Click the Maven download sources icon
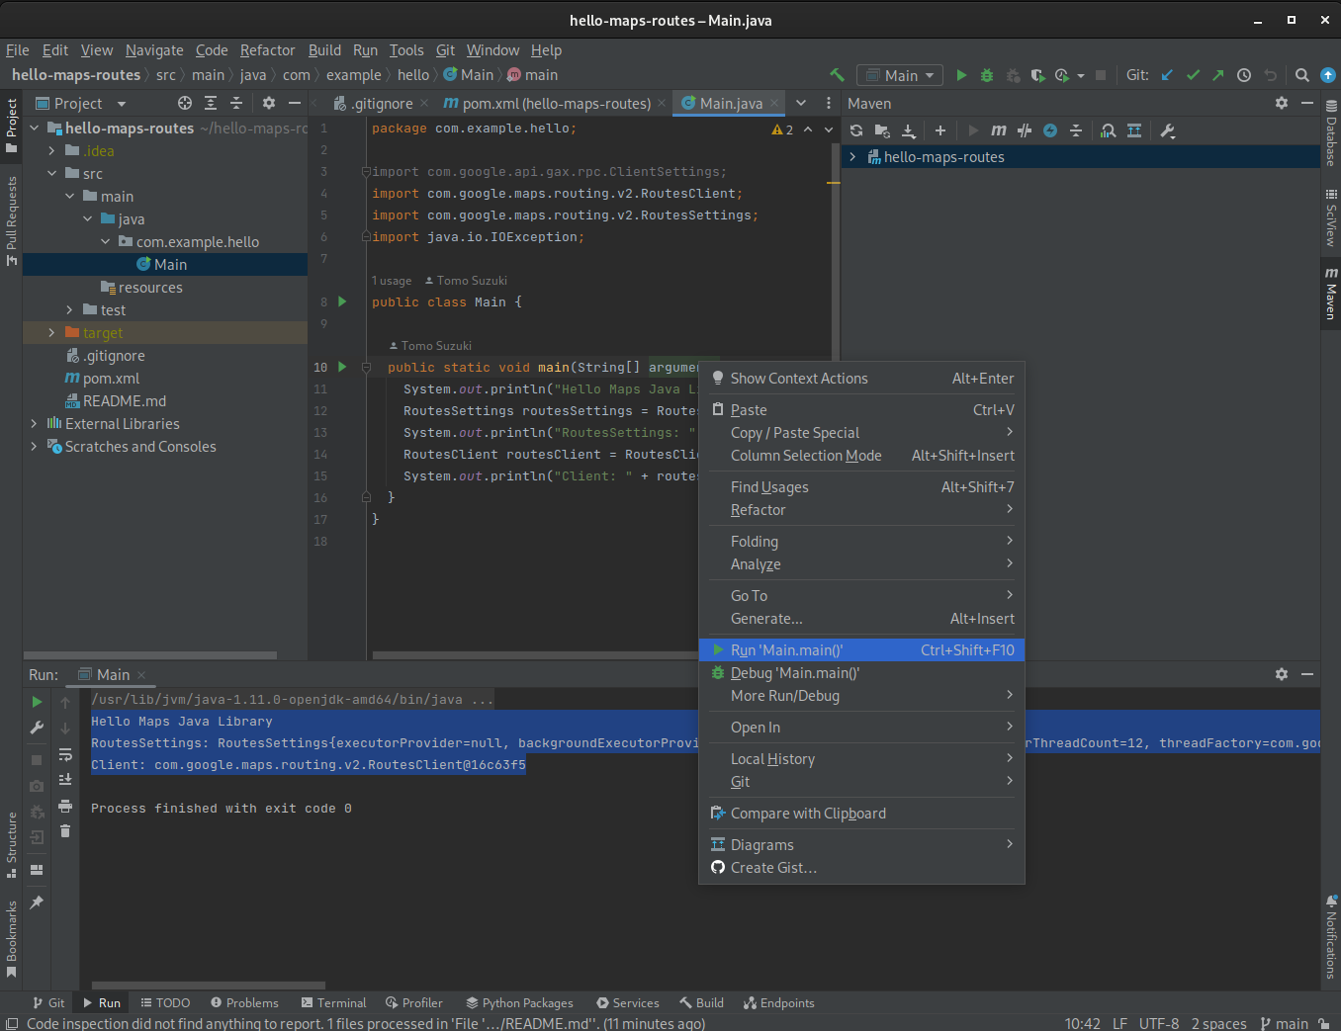This screenshot has height=1031, width=1341. 909,130
